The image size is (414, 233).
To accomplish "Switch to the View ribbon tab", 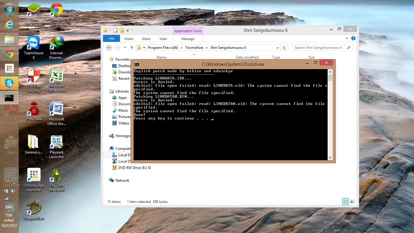I will pos(163,39).
